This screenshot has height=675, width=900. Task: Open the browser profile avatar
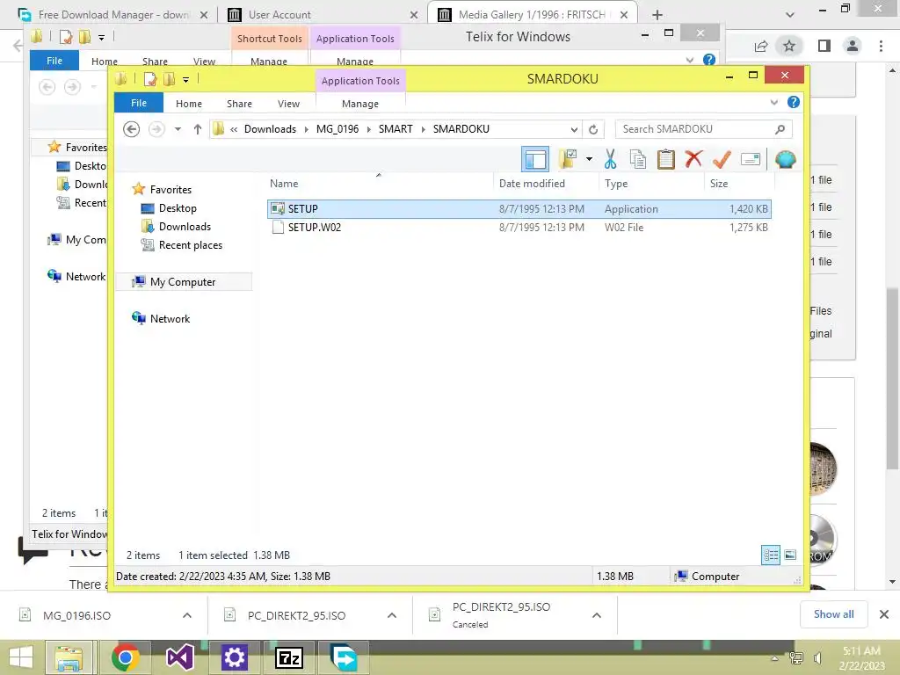click(853, 46)
